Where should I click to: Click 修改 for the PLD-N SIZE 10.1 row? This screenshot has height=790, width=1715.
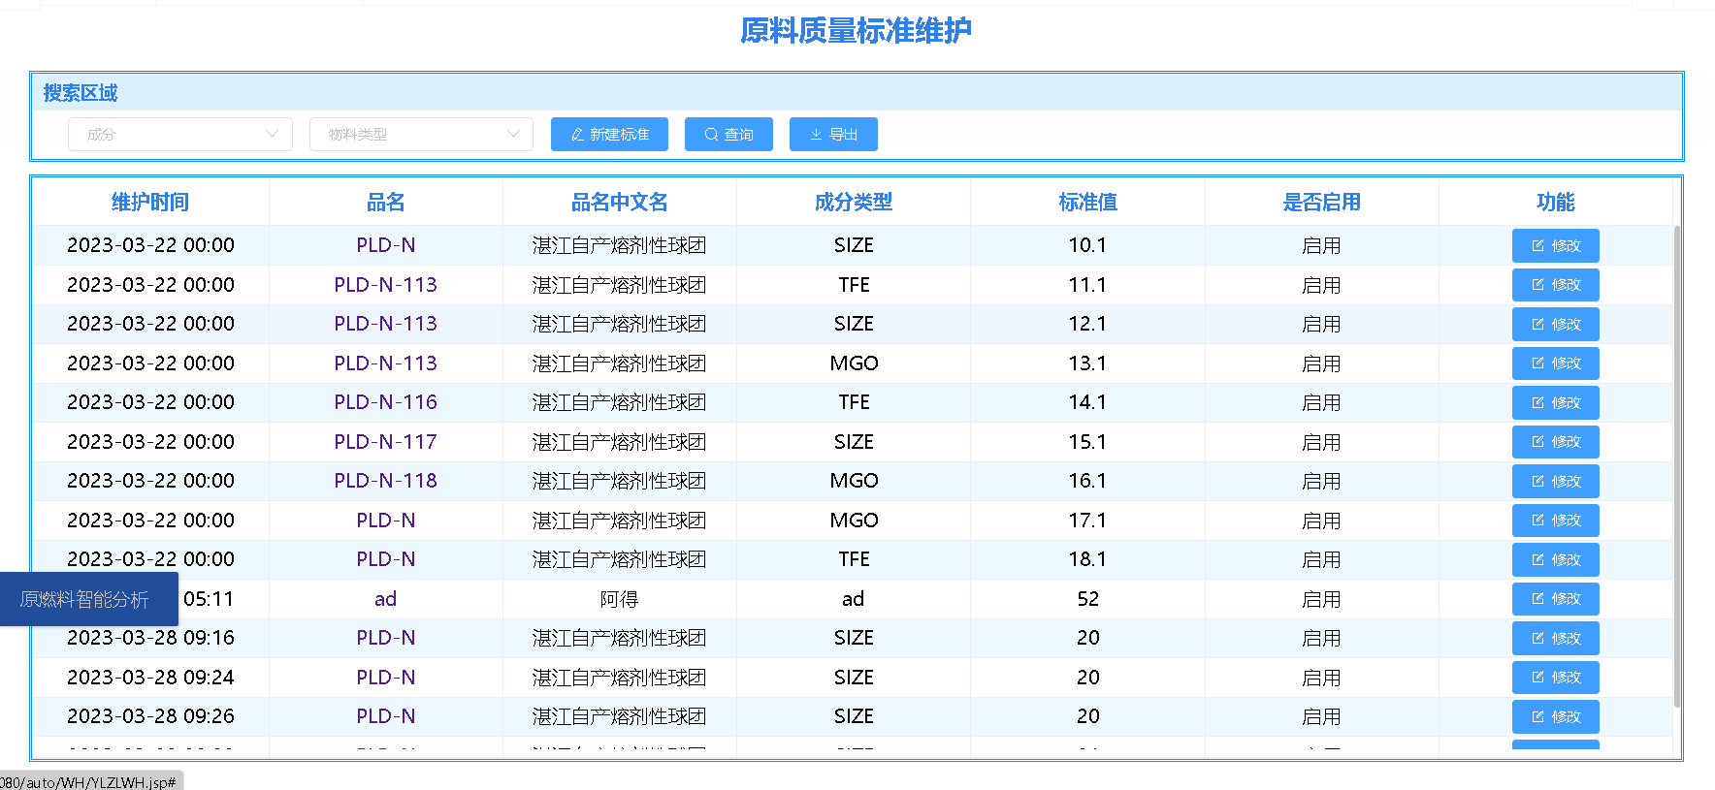click(1555, 246)
